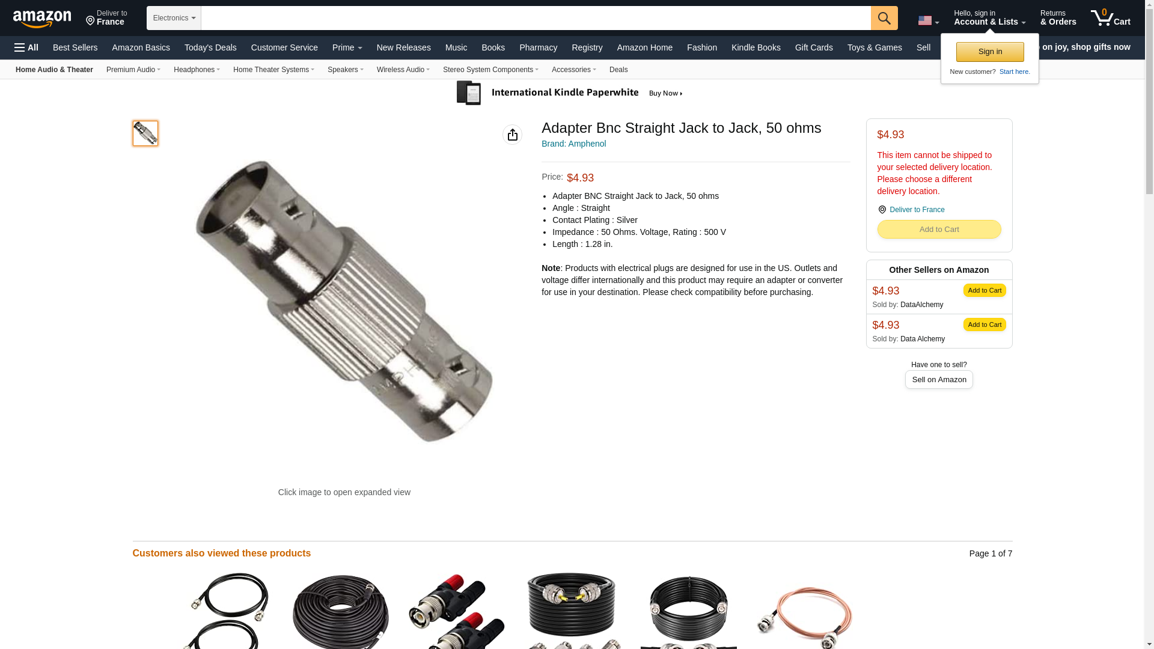Click the search text field
Screen dimensions: 1154x649
(x=536, y=18)
